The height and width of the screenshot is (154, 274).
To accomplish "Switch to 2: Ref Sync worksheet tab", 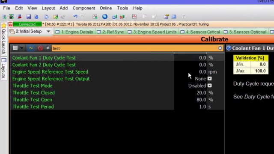I will (x=111, y=32).
